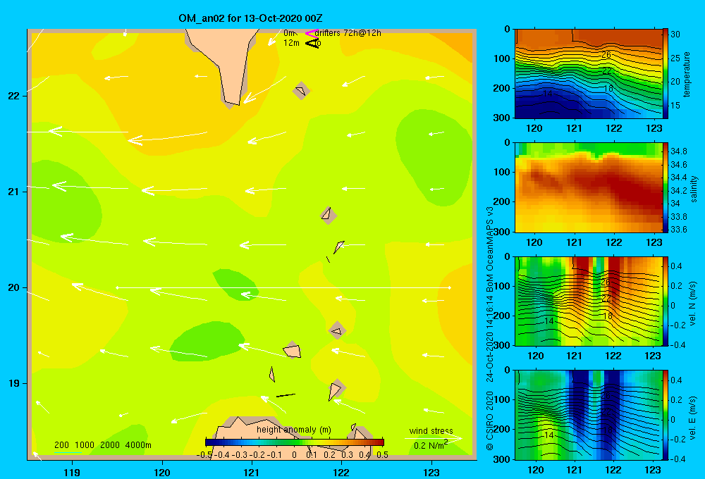This screenshot has height=479, width=705.
Task: Click the "34.8" tick on salinity color bar
Action: (x=678, y=151)
